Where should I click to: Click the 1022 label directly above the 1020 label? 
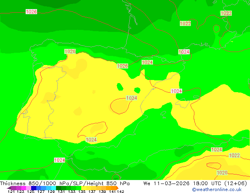coord(234,156)
